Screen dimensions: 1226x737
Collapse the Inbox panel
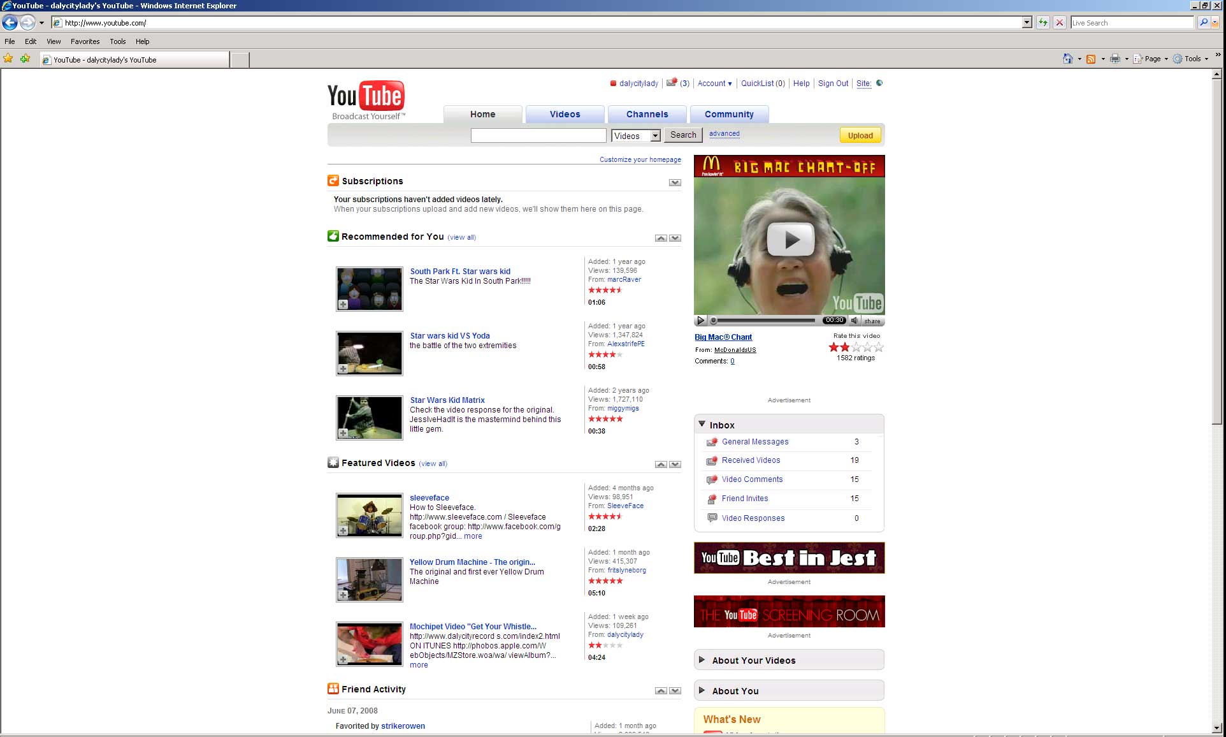702,424
